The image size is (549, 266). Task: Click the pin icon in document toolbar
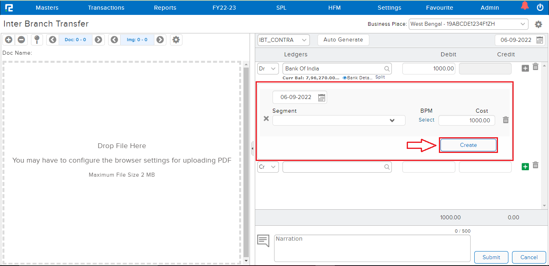point(37,39)
